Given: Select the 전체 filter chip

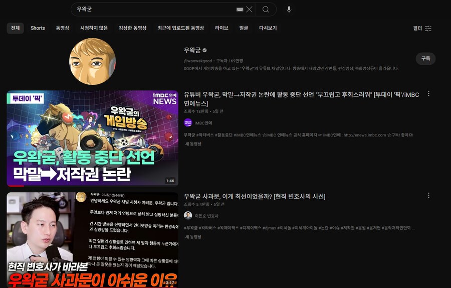Looking at the screenshot, I should (15, 28).
